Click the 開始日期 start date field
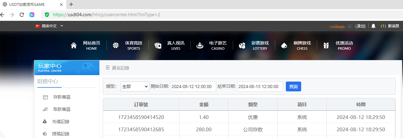403x138 pixels. (193, 86)
